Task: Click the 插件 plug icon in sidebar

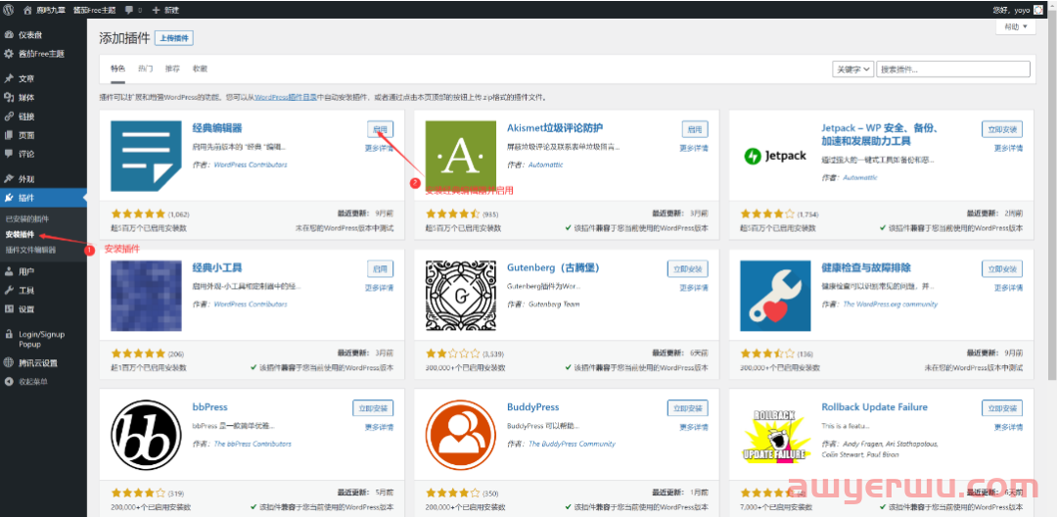Action: [x=9, y=198]
